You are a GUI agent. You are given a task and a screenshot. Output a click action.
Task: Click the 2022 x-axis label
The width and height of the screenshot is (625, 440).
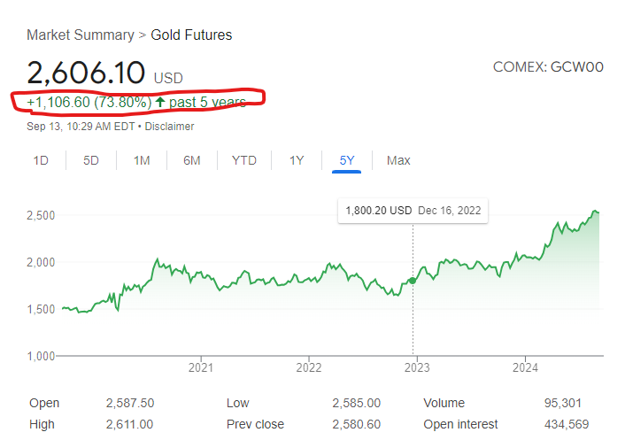[309, 367]
